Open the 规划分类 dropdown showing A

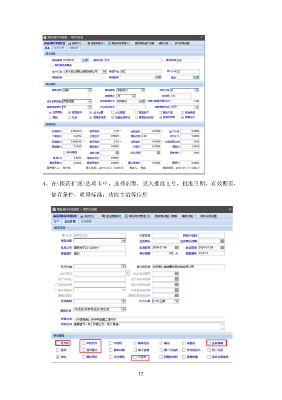[x=197, y=90]
